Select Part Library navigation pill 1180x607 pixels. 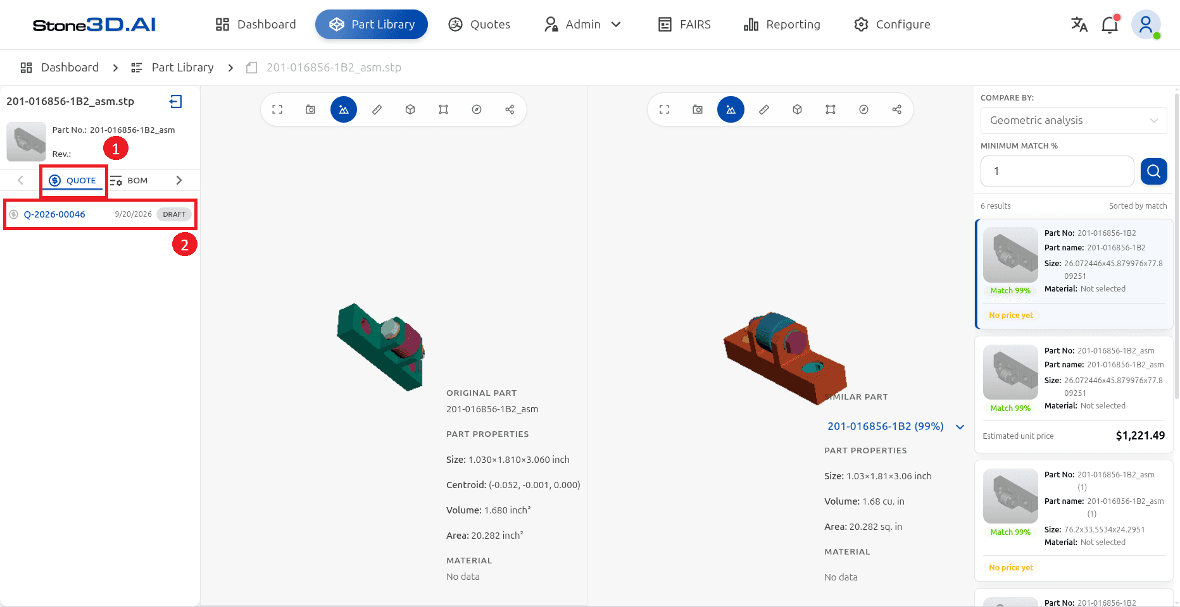[372, 25]
